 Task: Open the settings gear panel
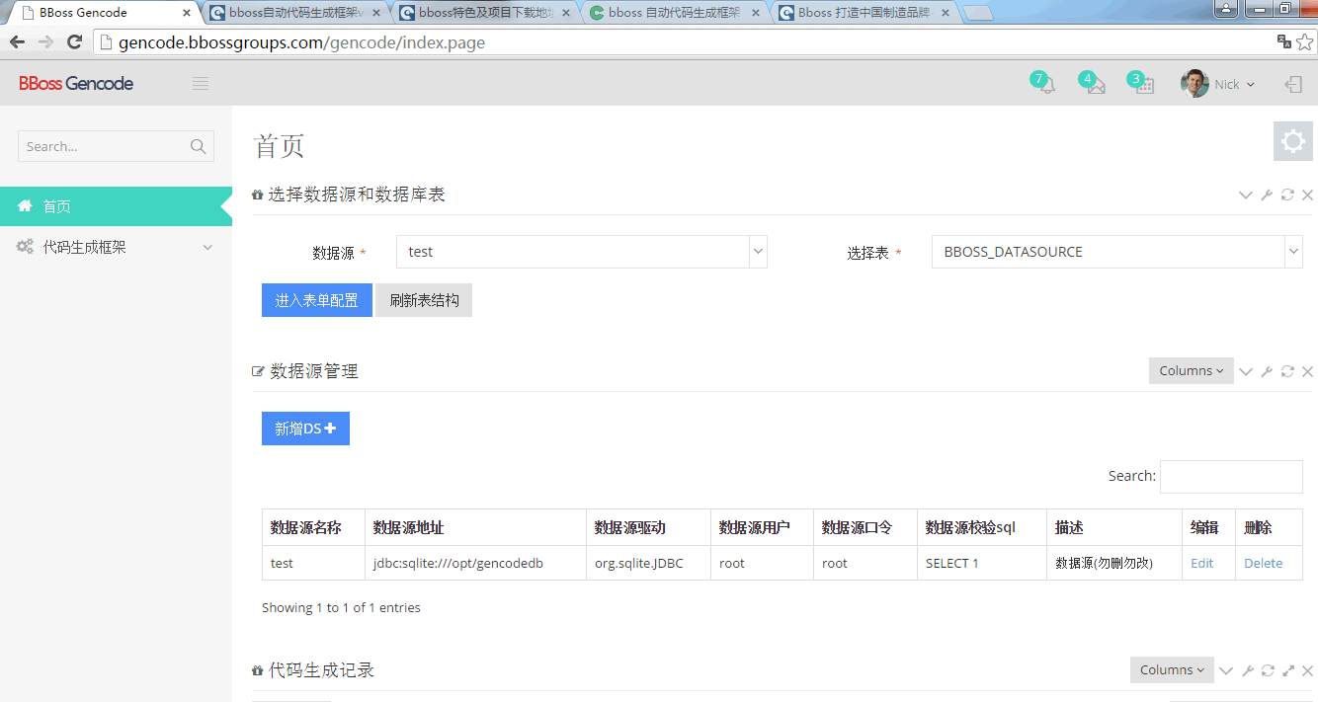[1292, 142]
